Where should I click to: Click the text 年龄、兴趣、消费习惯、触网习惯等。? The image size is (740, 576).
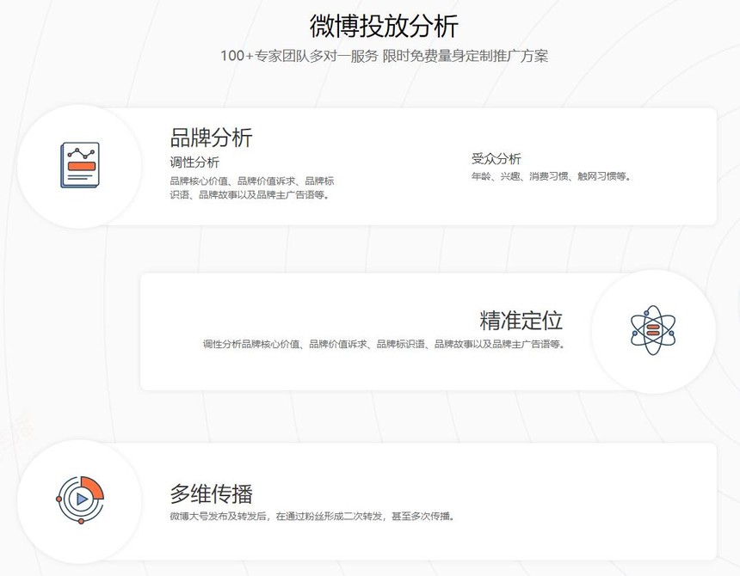click(x=551, y=176)
